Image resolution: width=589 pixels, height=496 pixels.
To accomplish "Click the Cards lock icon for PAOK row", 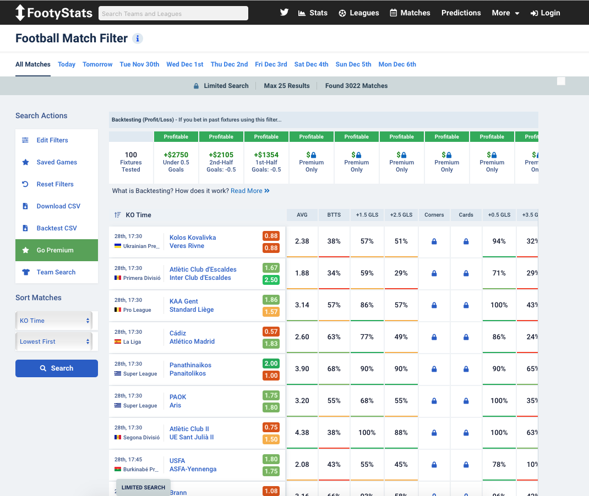I will 466,401.
